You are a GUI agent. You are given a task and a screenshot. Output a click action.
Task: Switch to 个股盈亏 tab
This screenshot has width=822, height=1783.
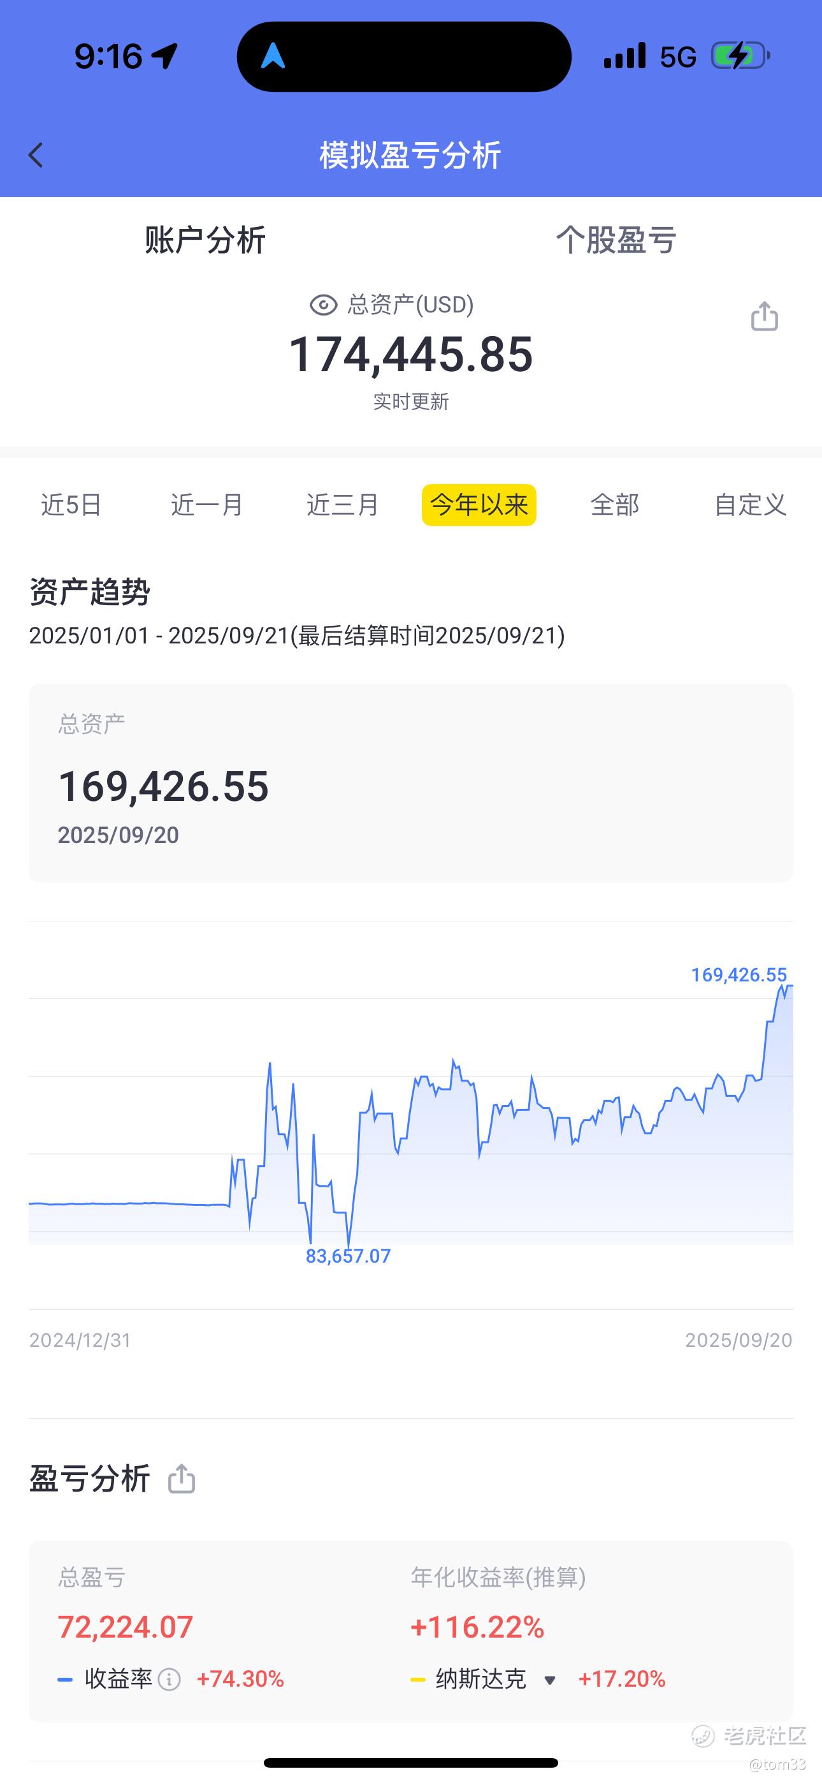(x=617, y=240)
